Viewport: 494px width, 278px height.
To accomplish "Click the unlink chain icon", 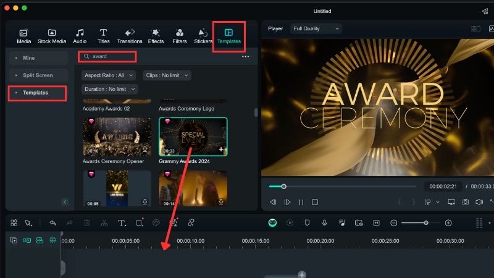I will click(x=191, y=222).
